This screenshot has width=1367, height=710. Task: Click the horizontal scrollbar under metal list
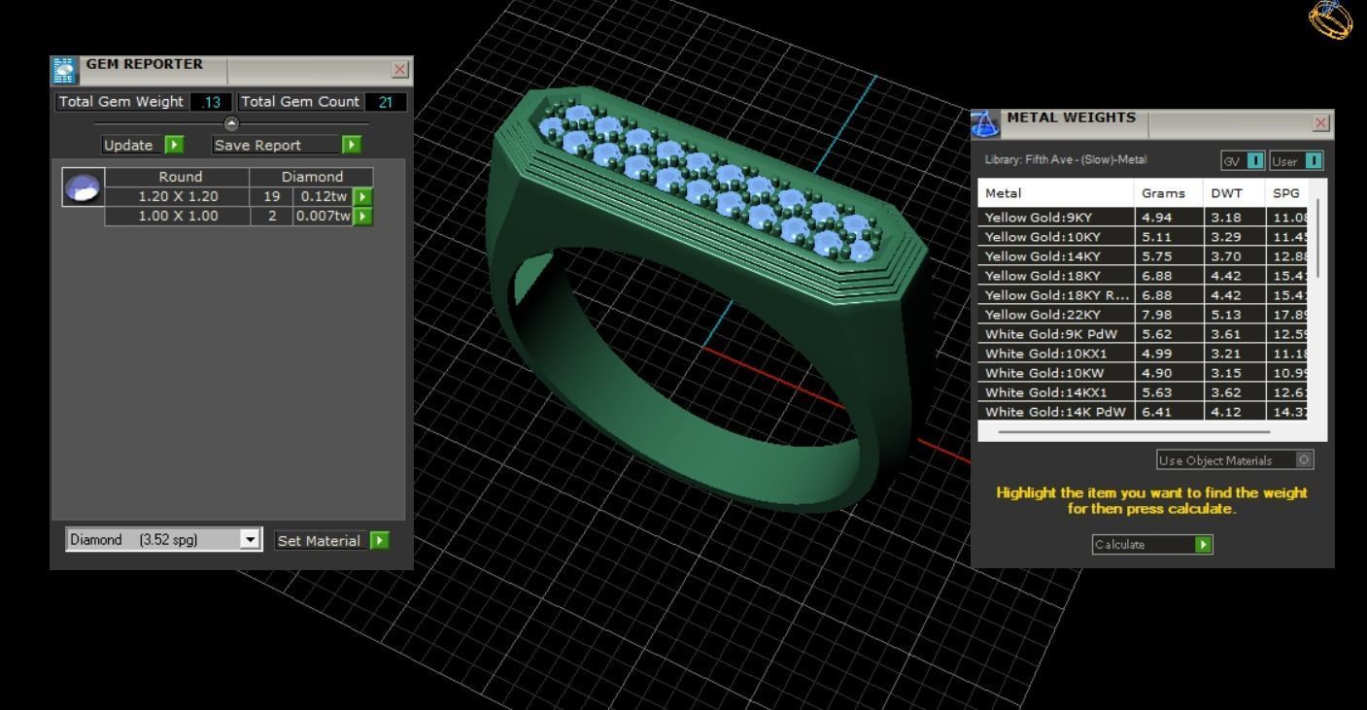[1134, 431]
